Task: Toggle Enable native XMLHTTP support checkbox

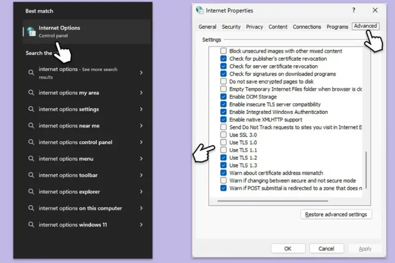Action: (223, 119)
